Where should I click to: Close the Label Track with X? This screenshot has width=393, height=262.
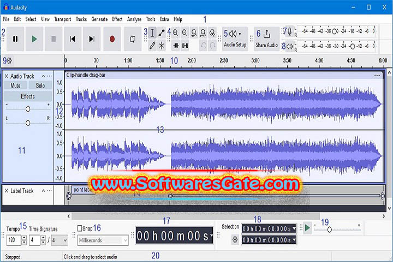tap(7, 191)
